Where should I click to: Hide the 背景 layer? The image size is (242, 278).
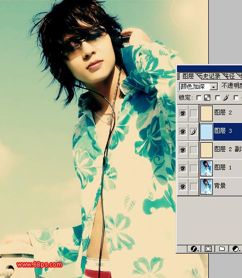(182, 186)
